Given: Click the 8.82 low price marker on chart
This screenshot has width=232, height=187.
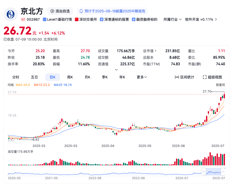Looking at the screenshot, I should (x=36, y=140).
